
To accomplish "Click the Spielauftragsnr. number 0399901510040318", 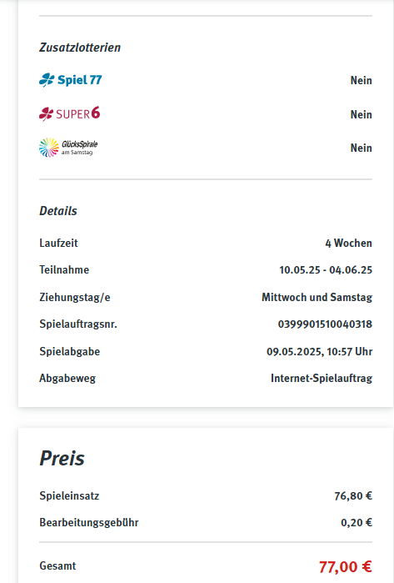I will (325, 324).
